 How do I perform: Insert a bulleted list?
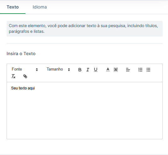148,70
